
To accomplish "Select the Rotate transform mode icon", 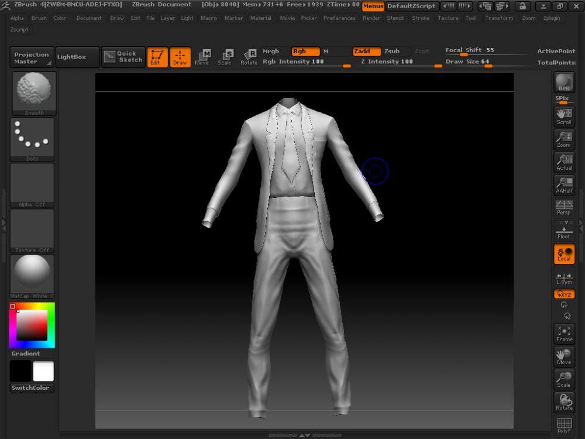I will [249, 57].
